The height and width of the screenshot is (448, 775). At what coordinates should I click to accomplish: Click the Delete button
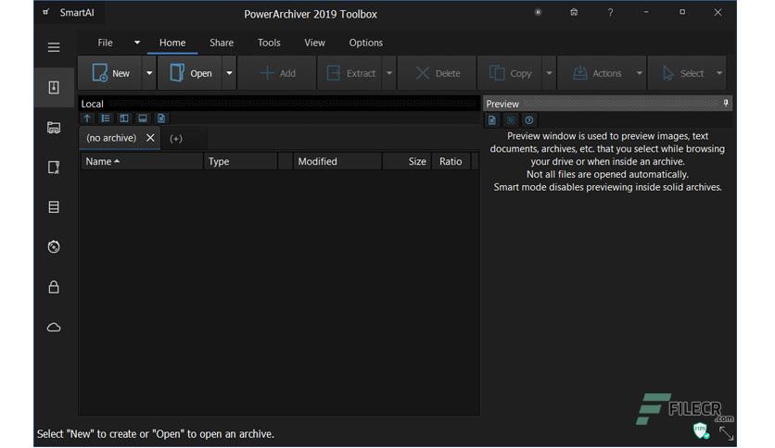point(438,73)
